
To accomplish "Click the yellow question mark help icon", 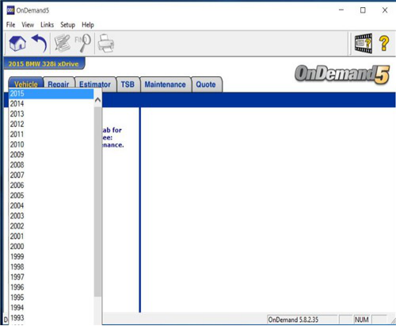I will click(x=384, y=43).
